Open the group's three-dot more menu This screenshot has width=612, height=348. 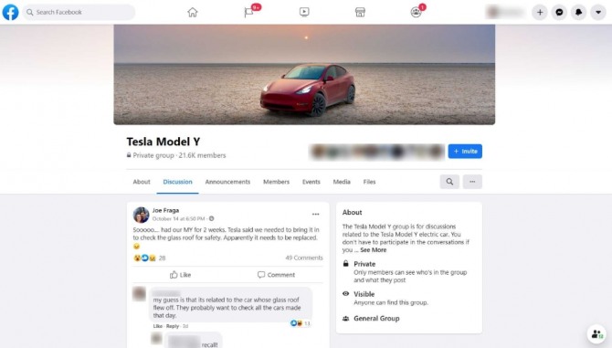[472, 182]
